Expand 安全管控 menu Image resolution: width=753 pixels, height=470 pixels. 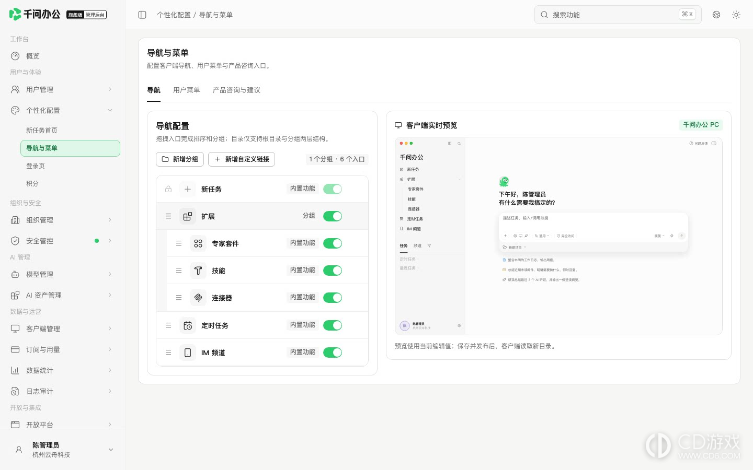pyautogui.click(x=62, y=241)
